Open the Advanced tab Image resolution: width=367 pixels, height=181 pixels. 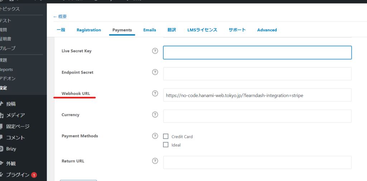click(x=267, y=30)
